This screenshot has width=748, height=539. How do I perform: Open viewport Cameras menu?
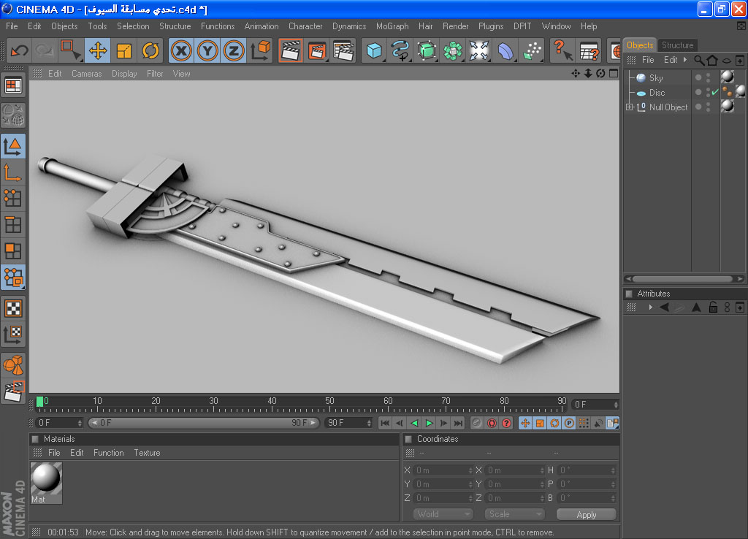pyautogui.click(x=86, y=74)
